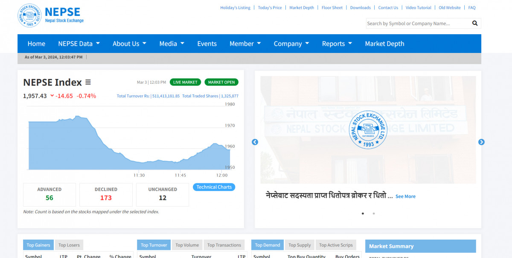This screenshot has width=512, height=258.
Task: Expand the About Us dropdown menu
Action: pyautogui.click(x=129, y=44)
